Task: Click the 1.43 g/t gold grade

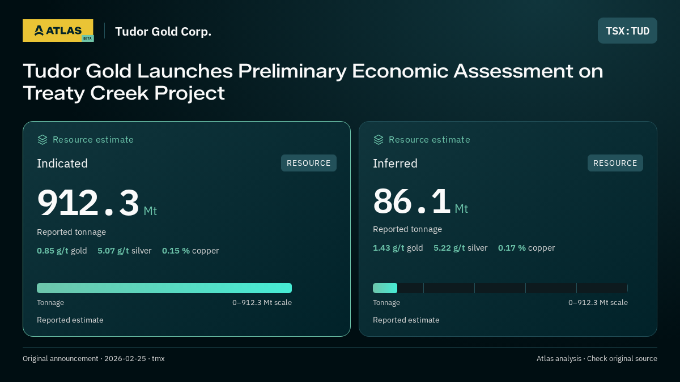Action: (398, 248)
